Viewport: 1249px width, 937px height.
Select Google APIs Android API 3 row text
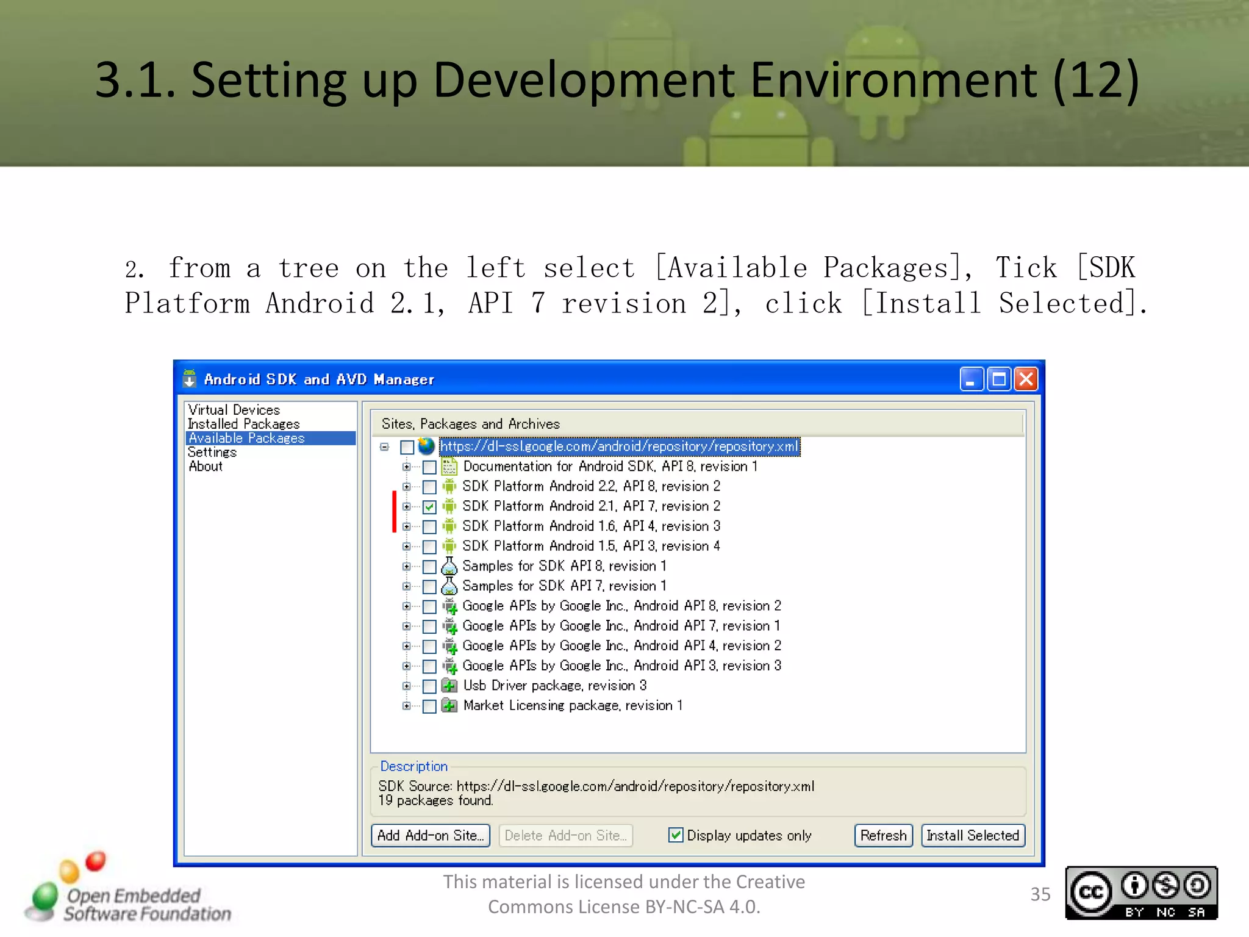621,666
